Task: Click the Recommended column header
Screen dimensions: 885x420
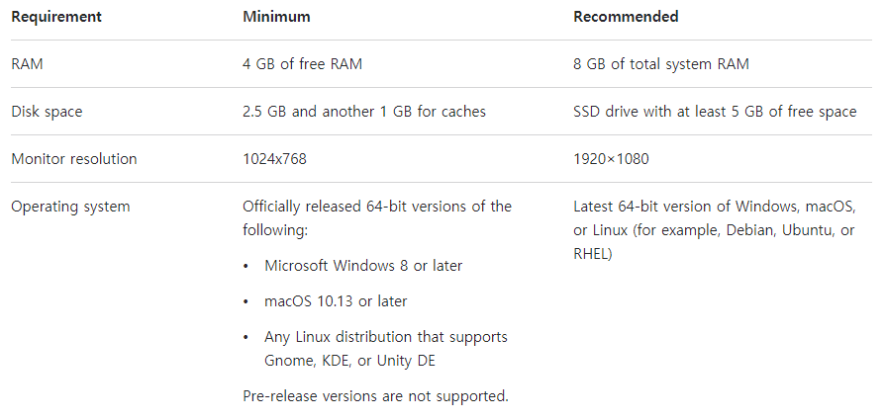Action: pyautogui.click(x=626, y=17)
